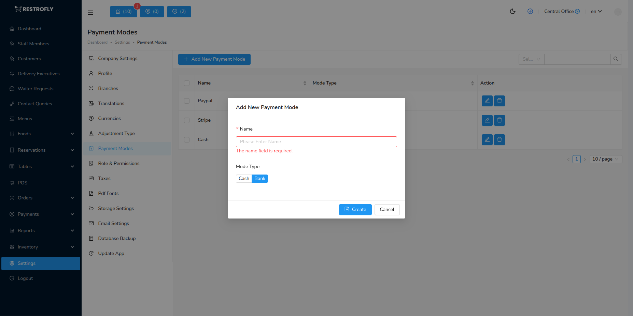Image resolution: width=633 pixels, height=316 pixels.
Task: Open the notifications bell badge showing 10
Action: coord(123,11)
